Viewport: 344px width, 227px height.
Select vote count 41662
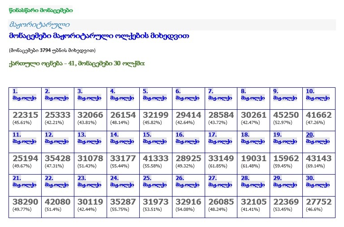point(318,115)
